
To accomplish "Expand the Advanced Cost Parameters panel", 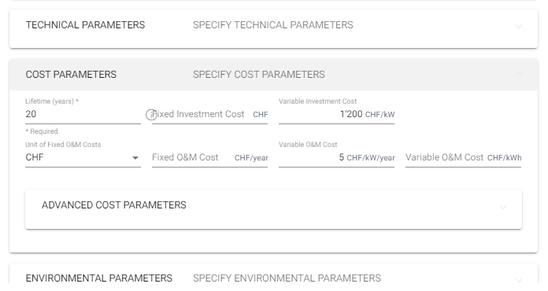I will 274,209.
